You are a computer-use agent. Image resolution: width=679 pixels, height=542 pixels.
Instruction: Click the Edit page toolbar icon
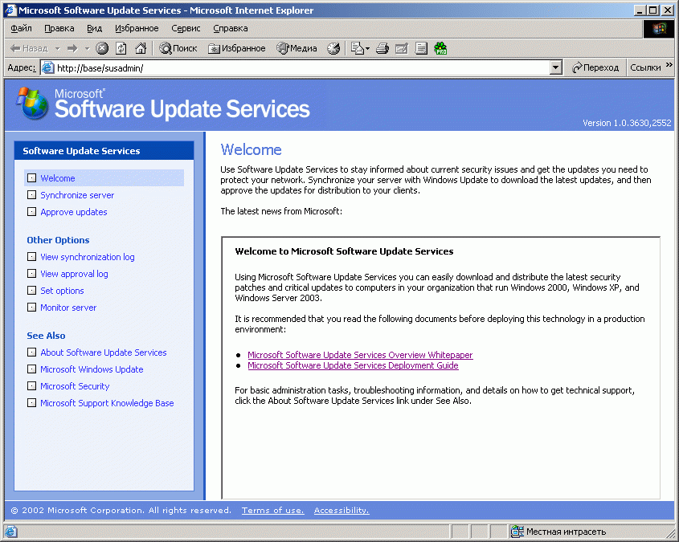tap(402, 48)
